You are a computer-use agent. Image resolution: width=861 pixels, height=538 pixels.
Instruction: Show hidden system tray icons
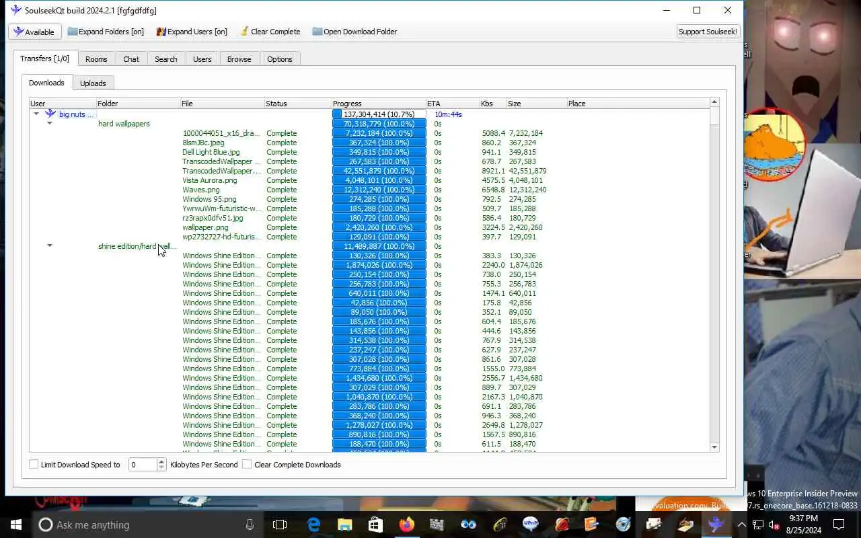741,525
